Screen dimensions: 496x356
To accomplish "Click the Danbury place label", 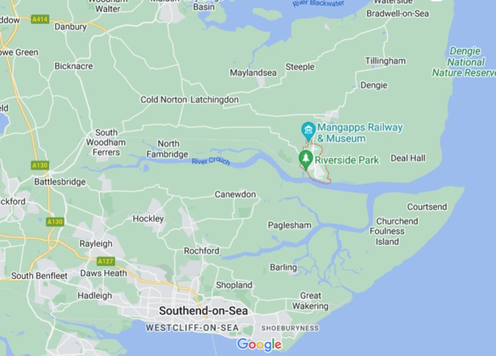I will (70, 27).
